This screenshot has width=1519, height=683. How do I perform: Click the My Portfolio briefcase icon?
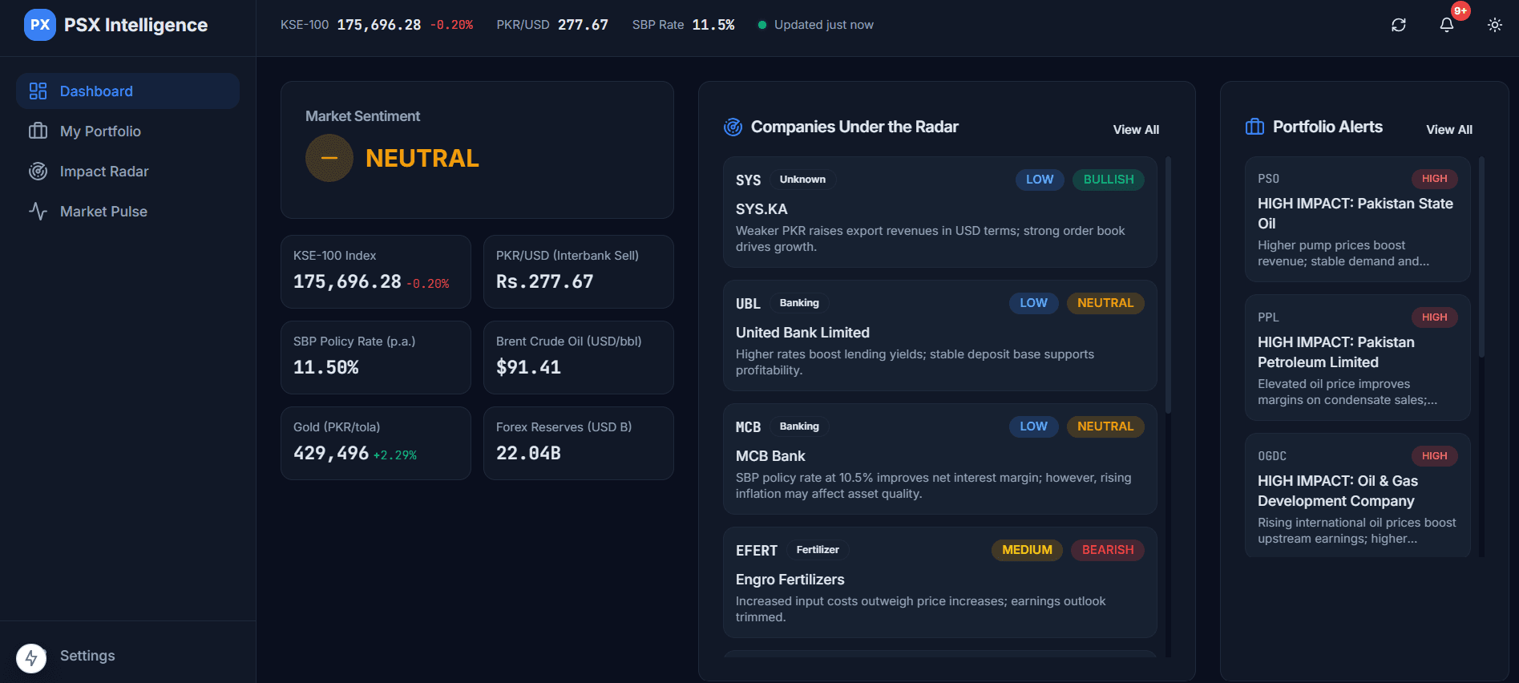[x=38, y=131]
